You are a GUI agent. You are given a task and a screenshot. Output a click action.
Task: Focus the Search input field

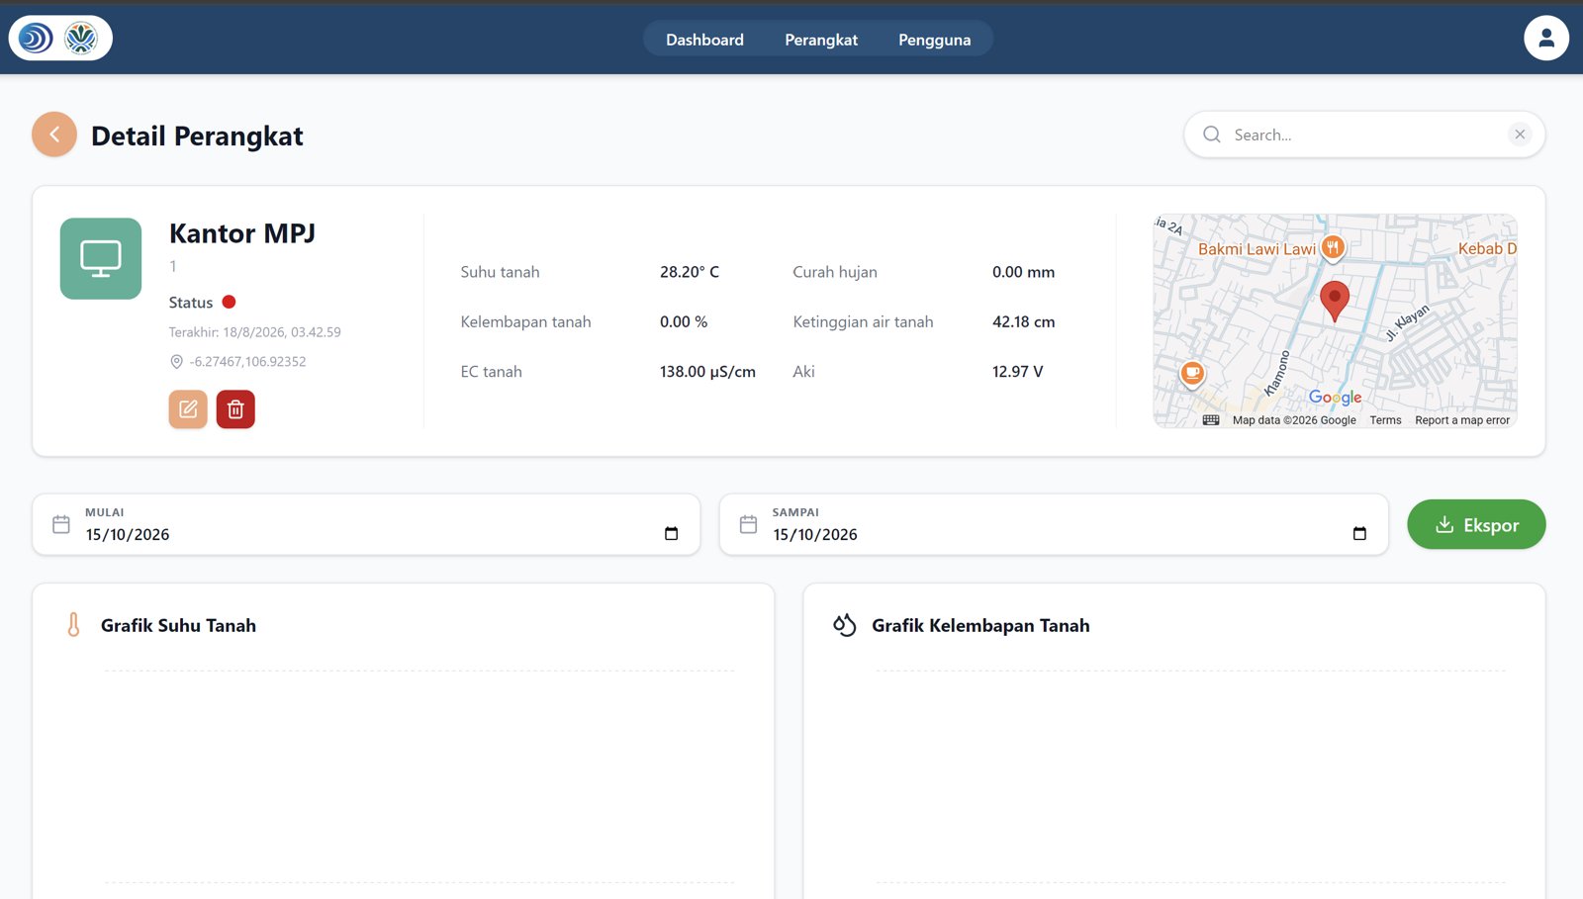pyautogui.click(x=1365, y=135)
